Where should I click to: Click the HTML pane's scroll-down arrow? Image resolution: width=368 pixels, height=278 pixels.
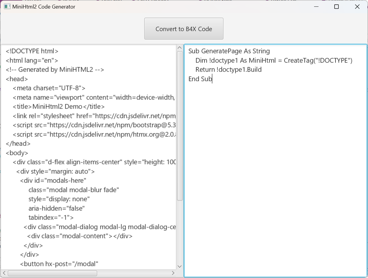point(180,266)
